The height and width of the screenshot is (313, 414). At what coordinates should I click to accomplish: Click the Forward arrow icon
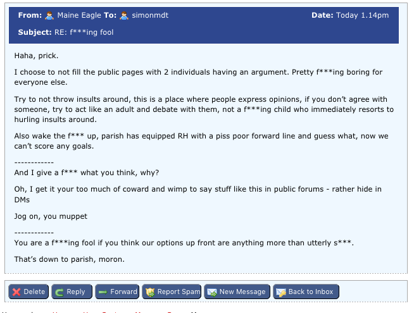click(103, 292)
